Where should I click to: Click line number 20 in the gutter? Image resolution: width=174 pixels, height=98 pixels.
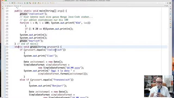tap(7, 29)
